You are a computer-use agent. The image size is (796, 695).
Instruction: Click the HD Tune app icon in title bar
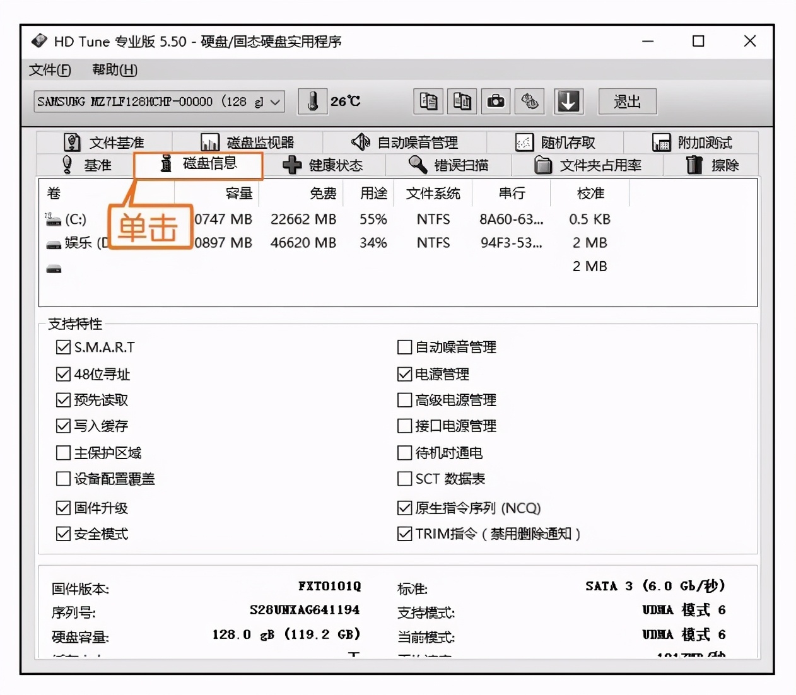[39, 41]
